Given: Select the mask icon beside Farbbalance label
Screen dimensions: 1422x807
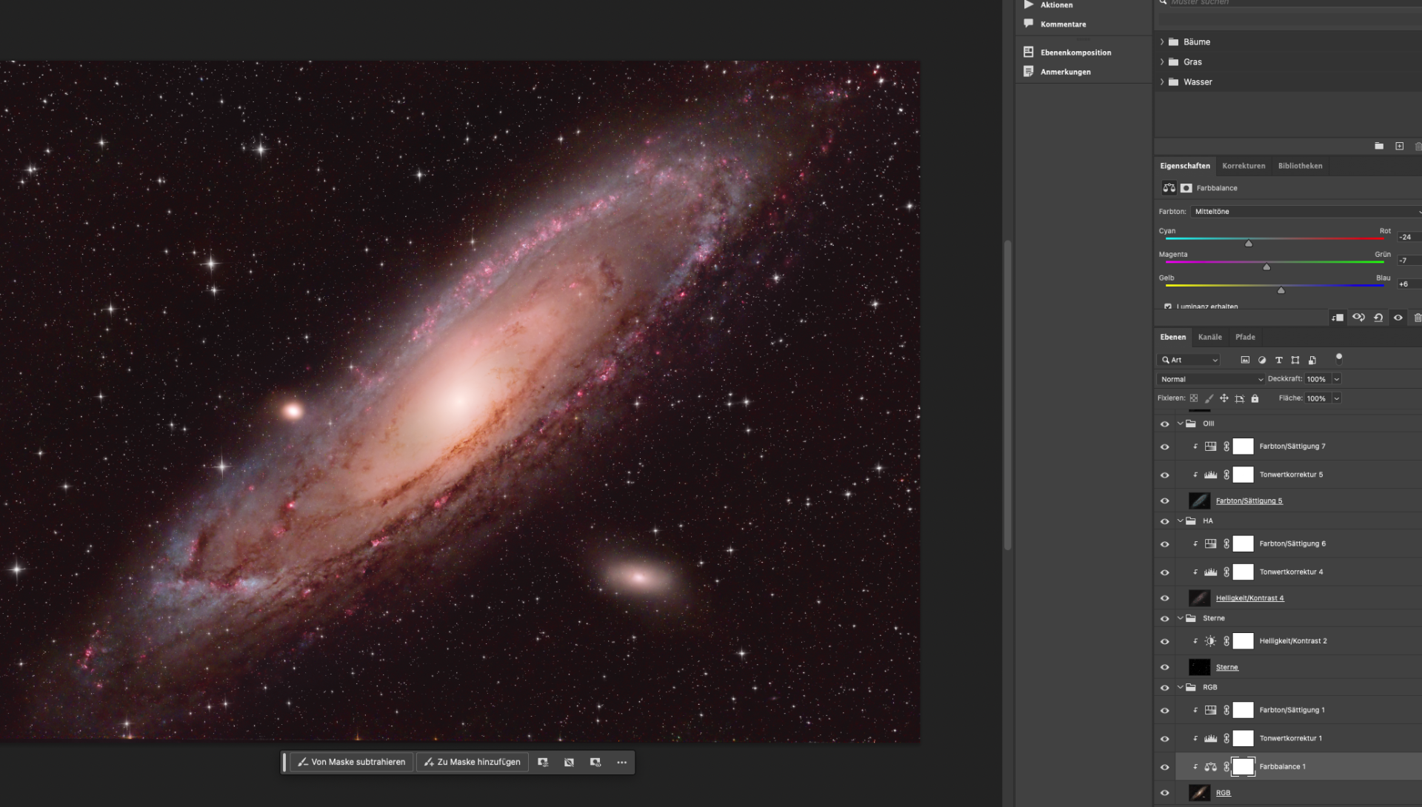Looking at the screenshot, I should pyautogui.click(x=1186, y=188).
